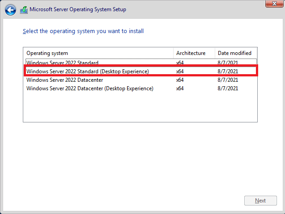Select Windows Server 2022 Standard (Desktop Experience)
Screen dimensions: 285x214
point(88,71)
